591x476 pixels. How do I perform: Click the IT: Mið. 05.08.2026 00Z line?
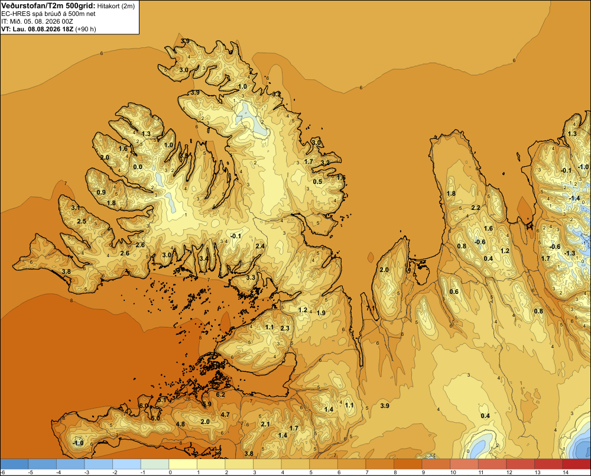[37, 21]
